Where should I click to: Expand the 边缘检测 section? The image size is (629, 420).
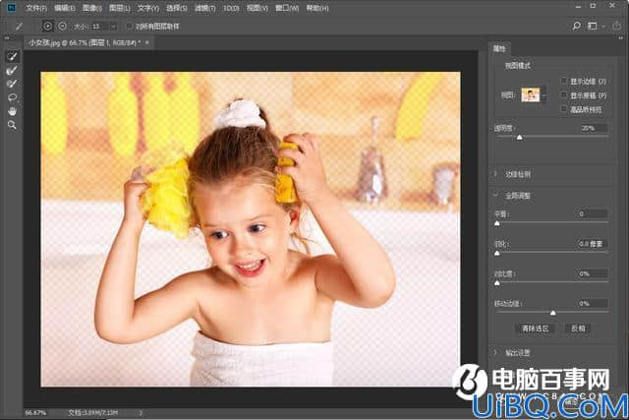[495, 174]
